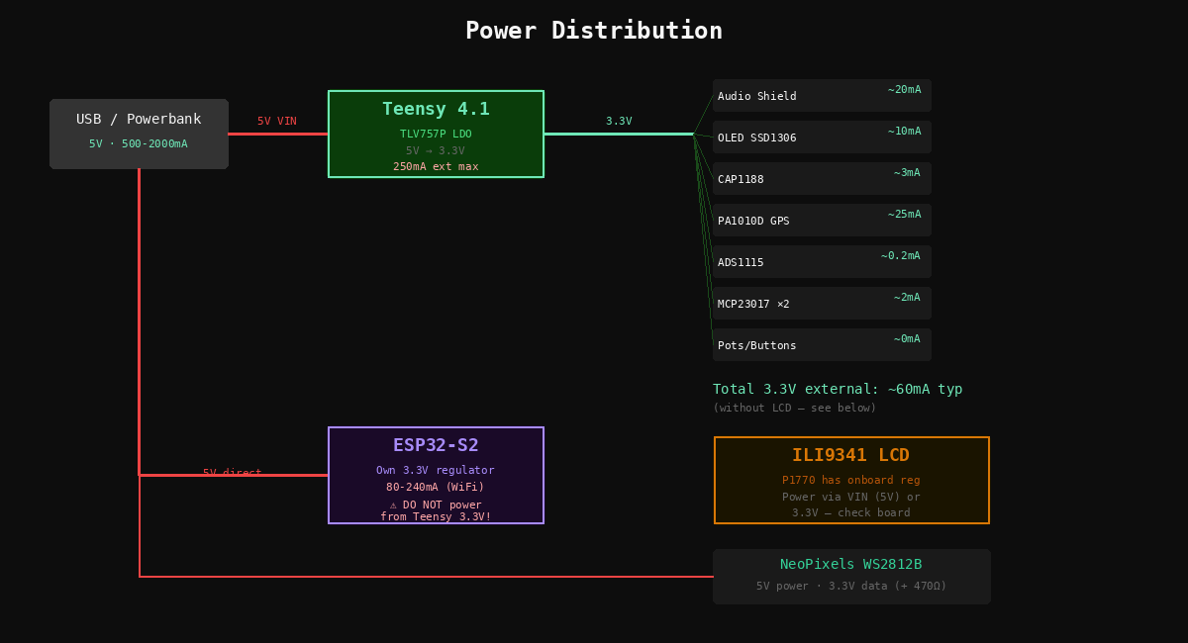Toggle the Pots/Buttons entry
This screenshot has height=643, width=1188.
[822, 344]
